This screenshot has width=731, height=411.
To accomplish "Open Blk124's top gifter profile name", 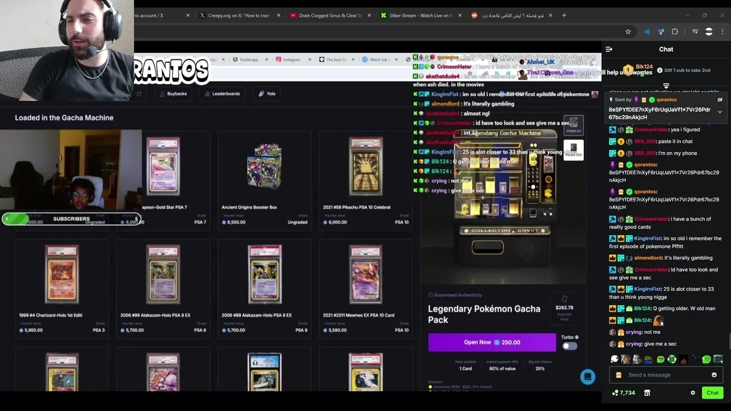I will [644, 67].
